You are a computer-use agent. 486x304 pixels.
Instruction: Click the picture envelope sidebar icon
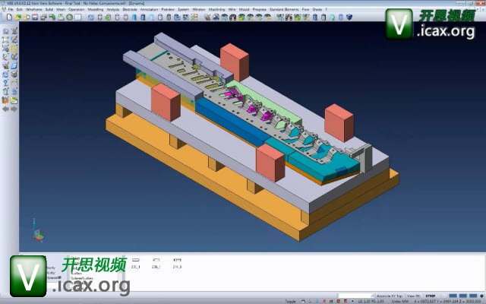point(14,100)
